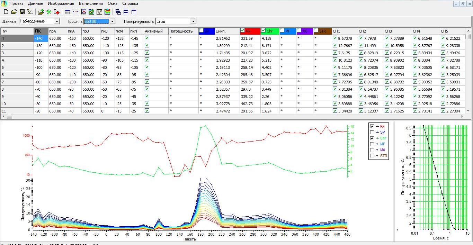The height and width of the screenshot is (245, 473).
Task: Click the Save floppy disk icon
Action: pyautogui.click(x=22, y=12)
